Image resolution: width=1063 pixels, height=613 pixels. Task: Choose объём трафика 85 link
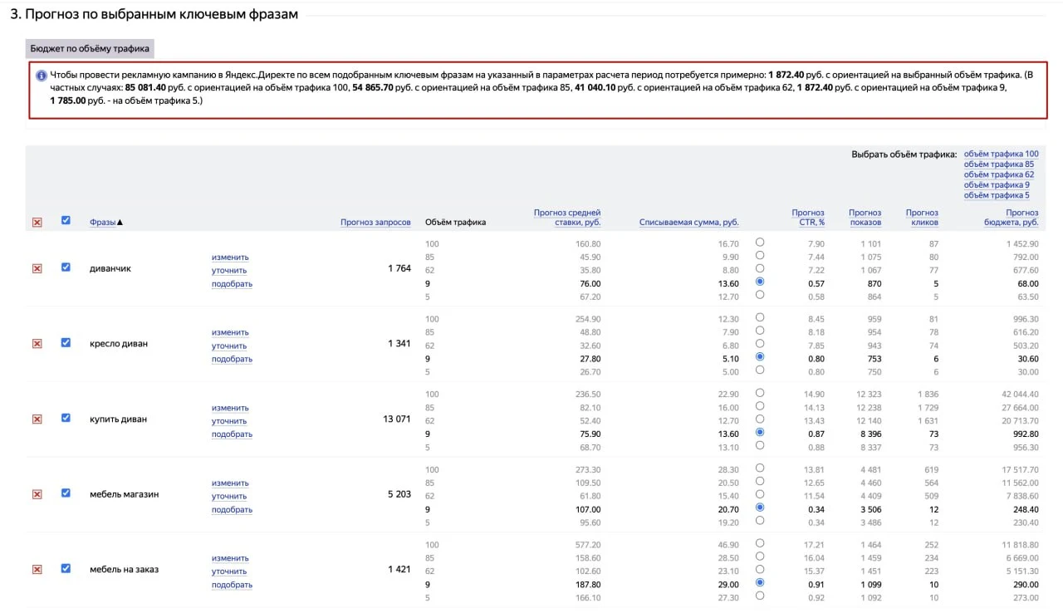[x=999, y=164]
